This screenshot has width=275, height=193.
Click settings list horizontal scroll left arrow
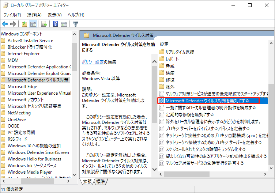tap(161, 174)
